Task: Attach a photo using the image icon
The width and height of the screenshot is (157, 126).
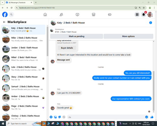Action: 55,117
